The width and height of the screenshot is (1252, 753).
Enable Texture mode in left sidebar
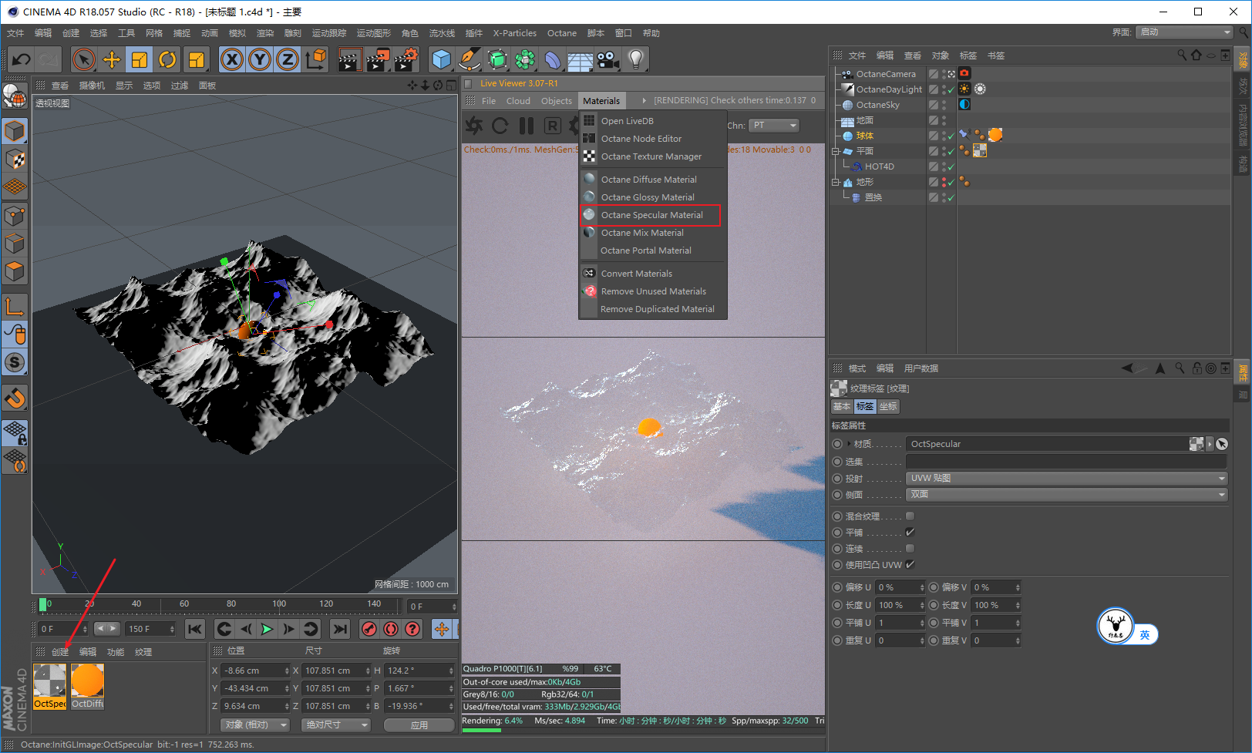pyautogui.click(x=15, y=159)
